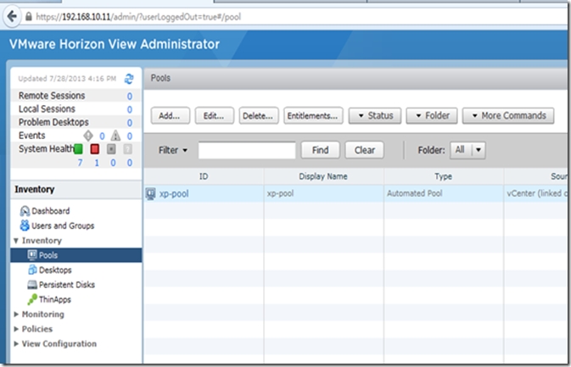Screen dimensions: 571x367
Task: Select Persistent Disks in the tree
Action: coord(67,285)
